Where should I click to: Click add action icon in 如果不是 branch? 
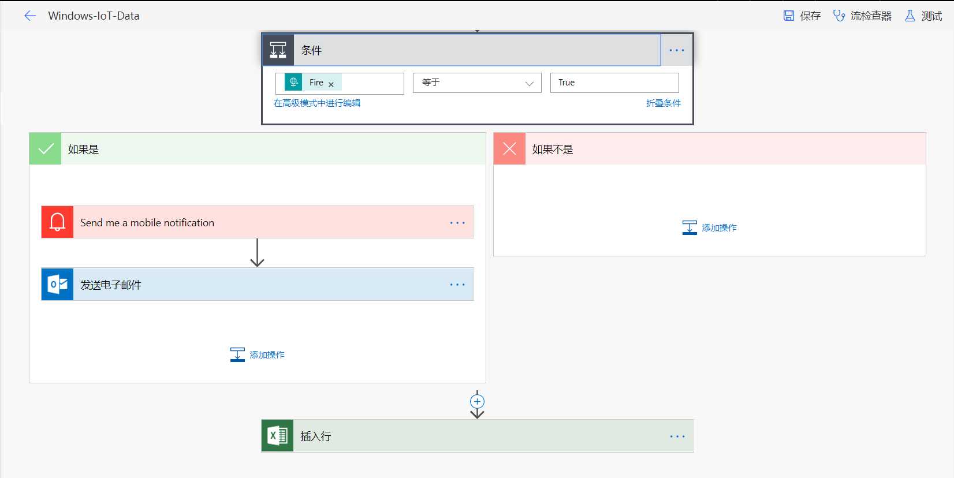click(x=690, y=227)
